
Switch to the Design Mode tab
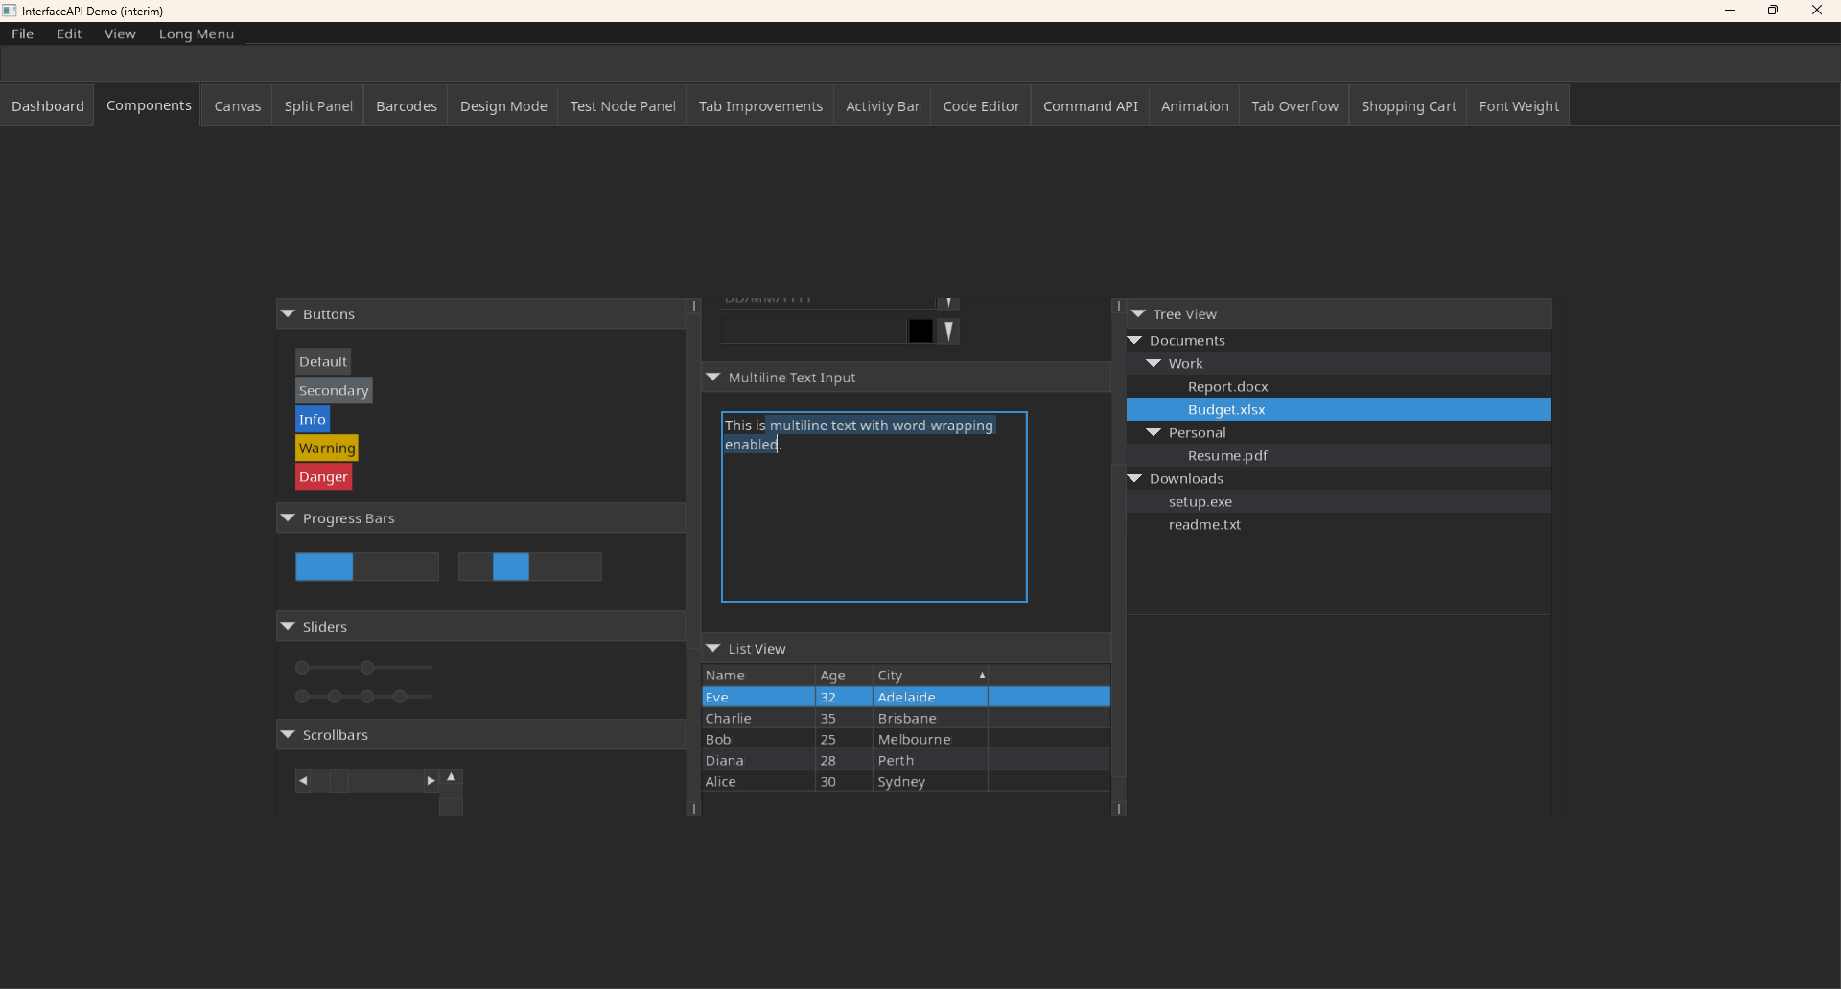pos(503,106)
